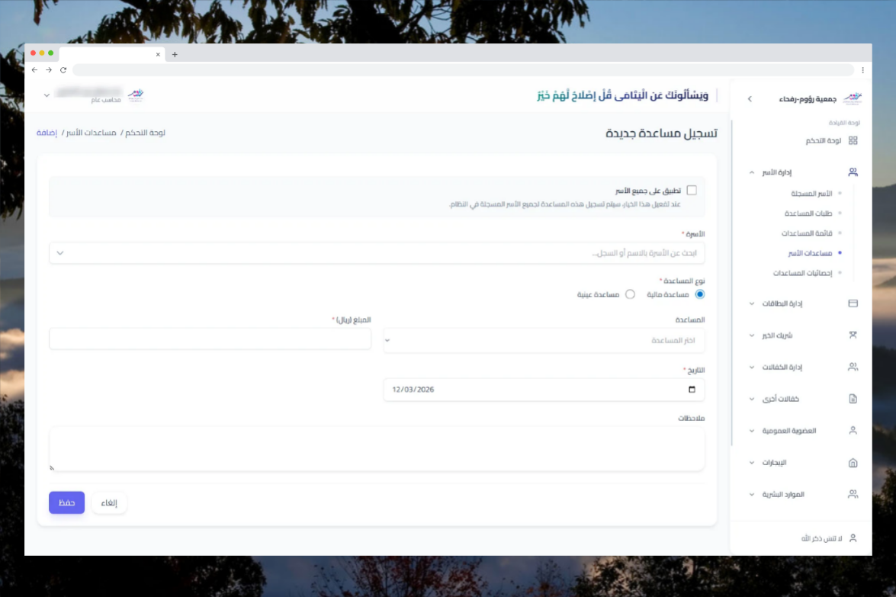This screenshot has width=896, height=597.
Task: Open the اختر المساعدة dropdown
Action: pyautogui.click(x=544, y=341)
